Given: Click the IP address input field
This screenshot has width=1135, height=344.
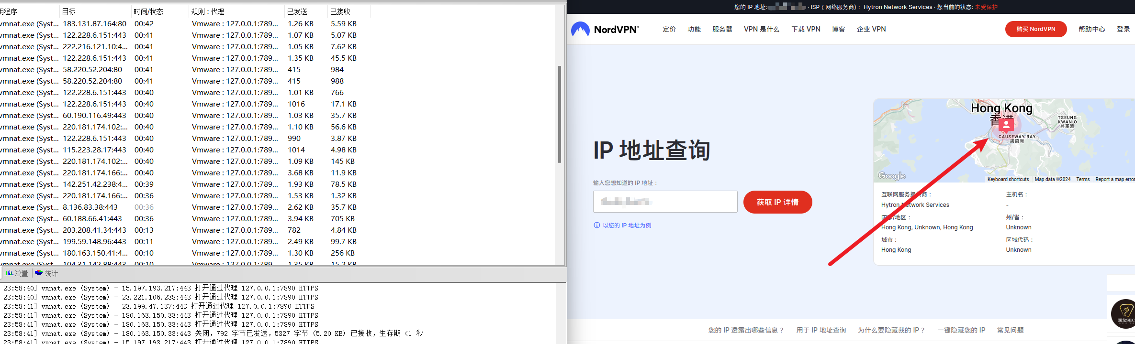Looking at the screenshot, I should pyautogui.click(x=665, y=202).
